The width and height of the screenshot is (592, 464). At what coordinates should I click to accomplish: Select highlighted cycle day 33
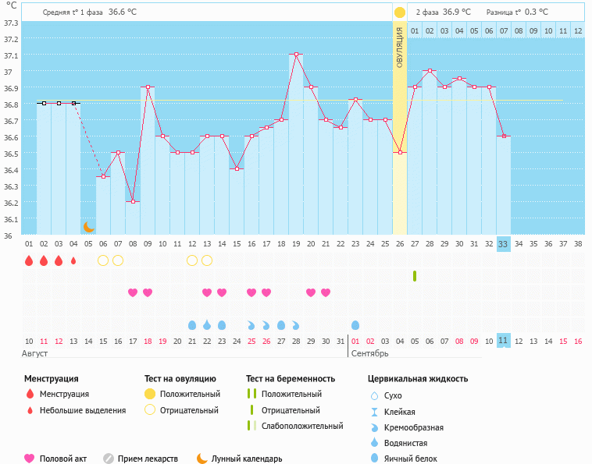pyautogui.click(x=504, y=244)
